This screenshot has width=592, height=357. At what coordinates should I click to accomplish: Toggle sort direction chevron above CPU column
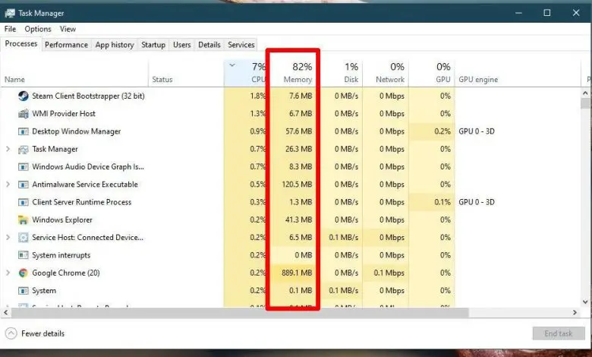coord(232,65)
